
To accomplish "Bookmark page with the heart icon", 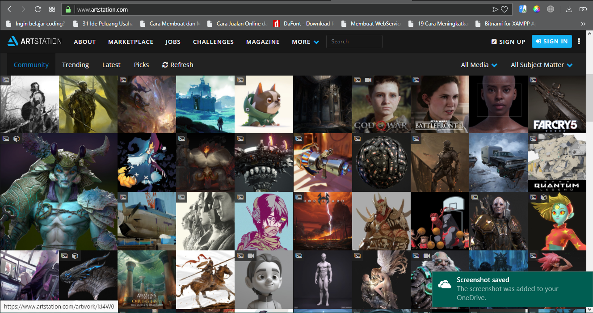I will [504, 9].
